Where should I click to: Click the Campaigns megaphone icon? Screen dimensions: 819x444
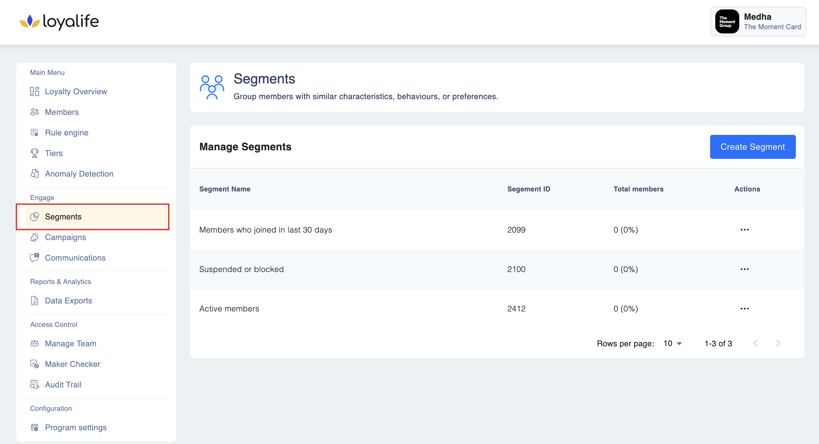click(34, 237)
